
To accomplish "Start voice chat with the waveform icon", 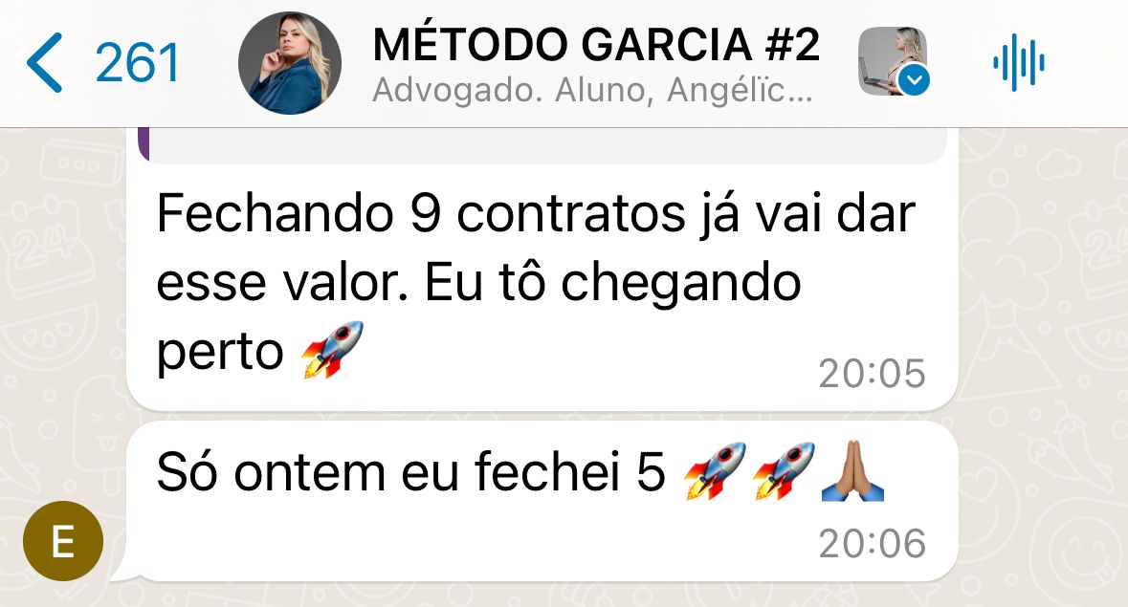I will [x=1019, y=62].
